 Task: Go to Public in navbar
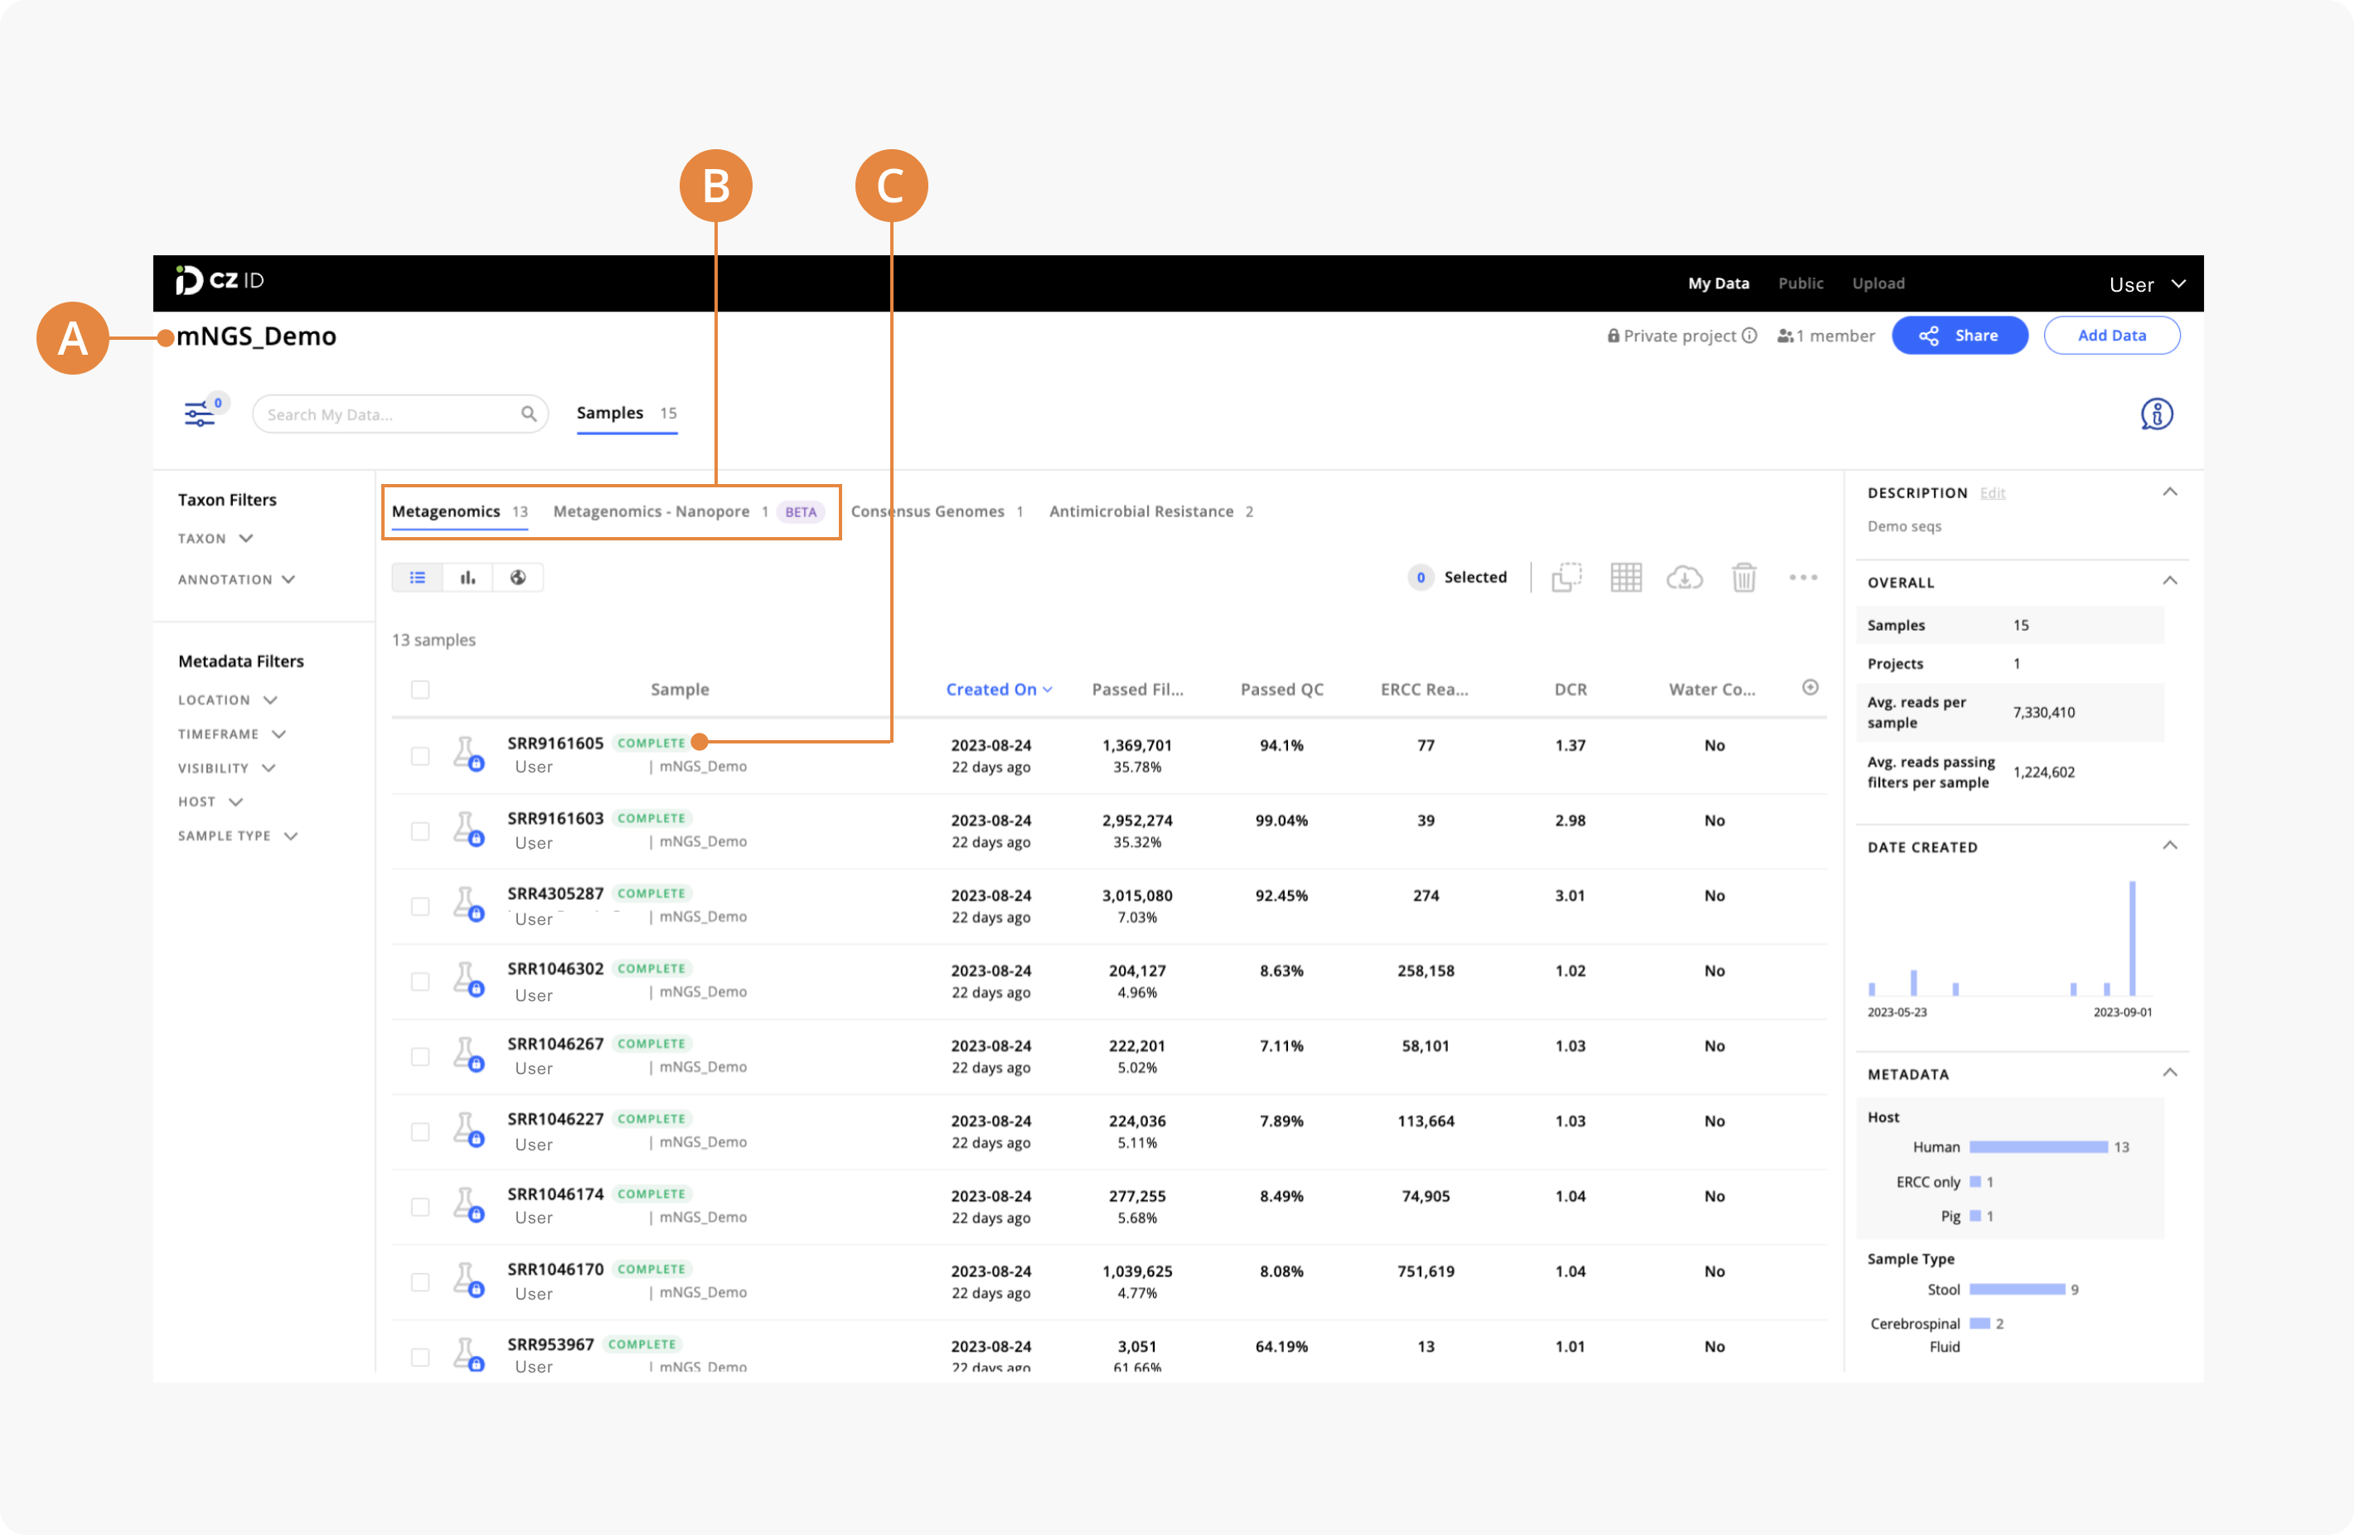1800,283
